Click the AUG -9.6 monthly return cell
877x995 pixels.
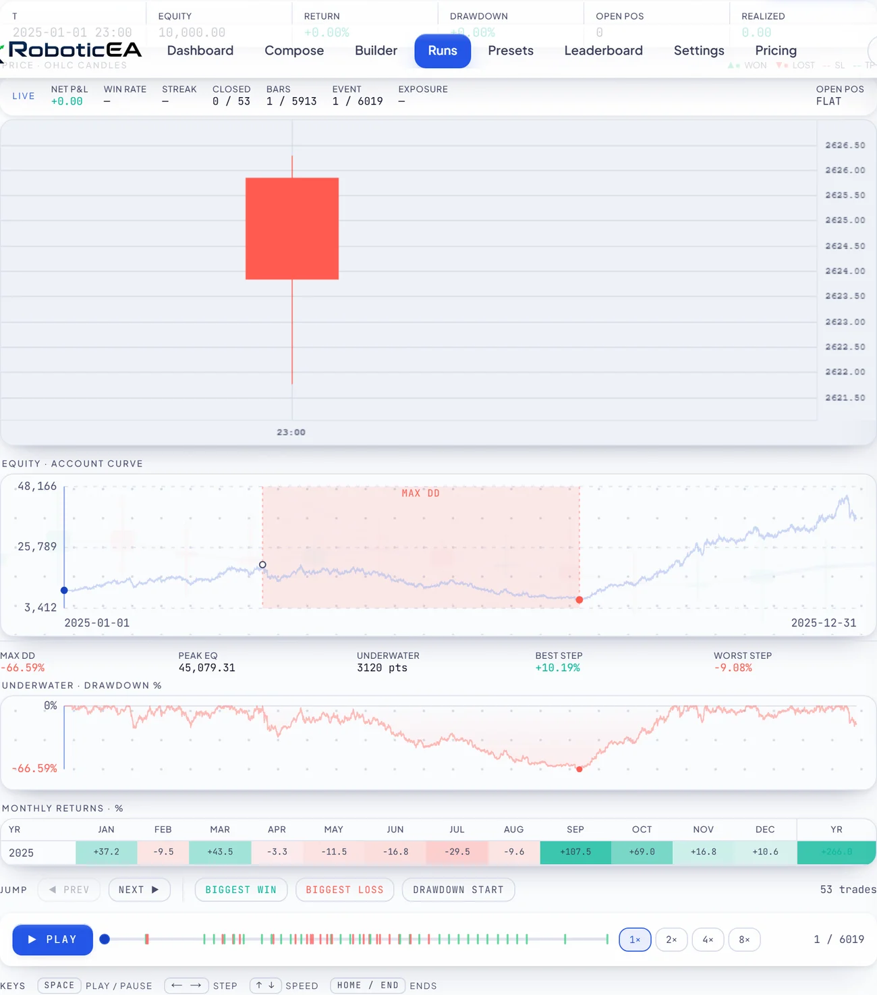[x=514, y=852]
